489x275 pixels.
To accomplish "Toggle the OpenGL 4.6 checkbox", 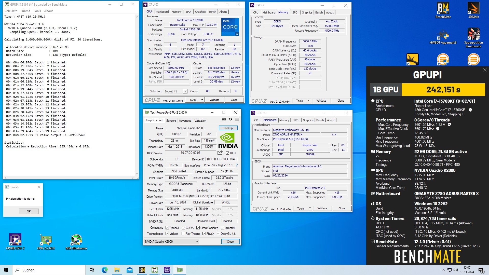I will click(218, 234).
